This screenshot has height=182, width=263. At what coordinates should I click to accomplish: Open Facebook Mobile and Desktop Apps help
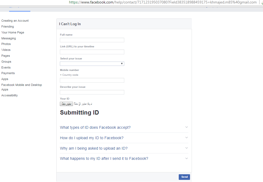click(x=22, y=87)
